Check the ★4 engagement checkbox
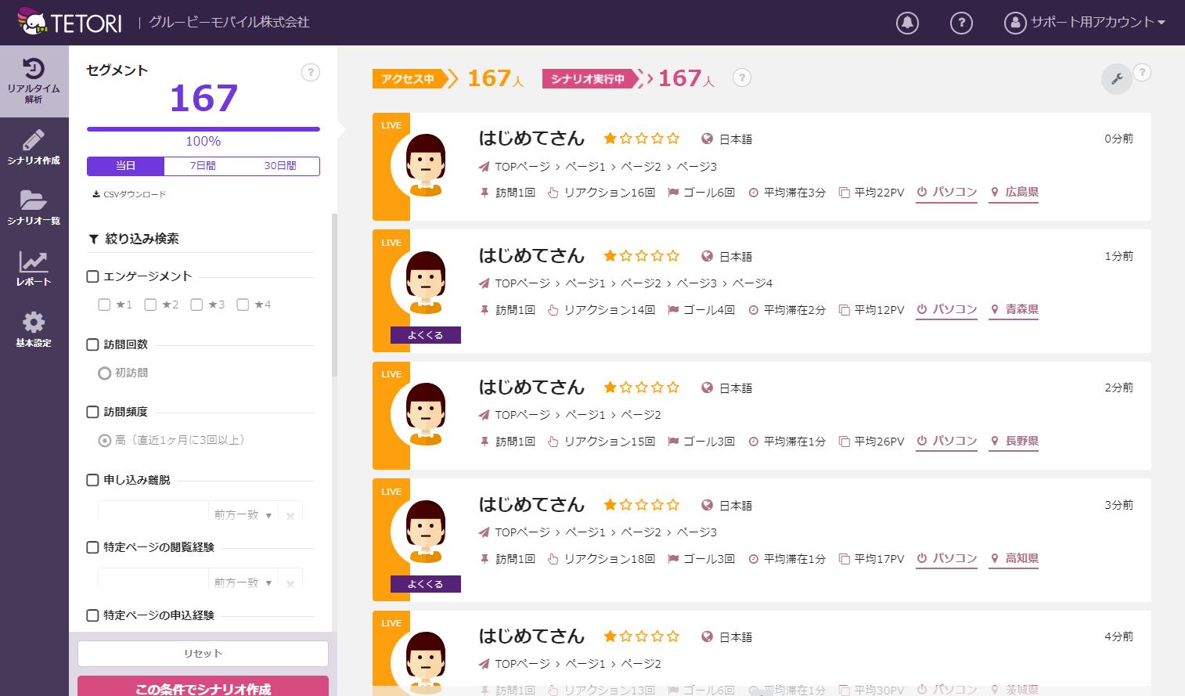This screenshot has width=1185, height=696. point(243,305)
